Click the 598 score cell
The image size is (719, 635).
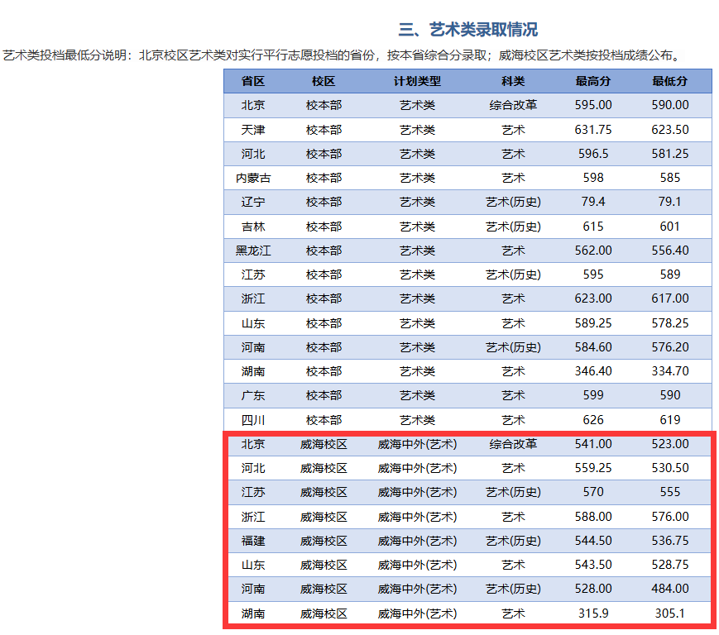593,178
